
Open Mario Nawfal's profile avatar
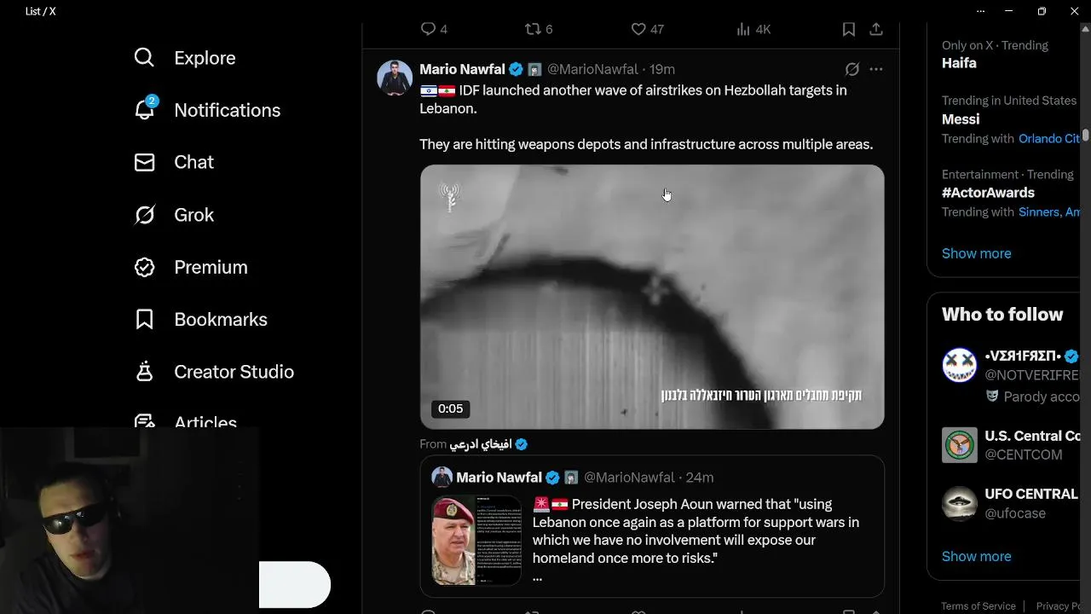click(395, 78)
